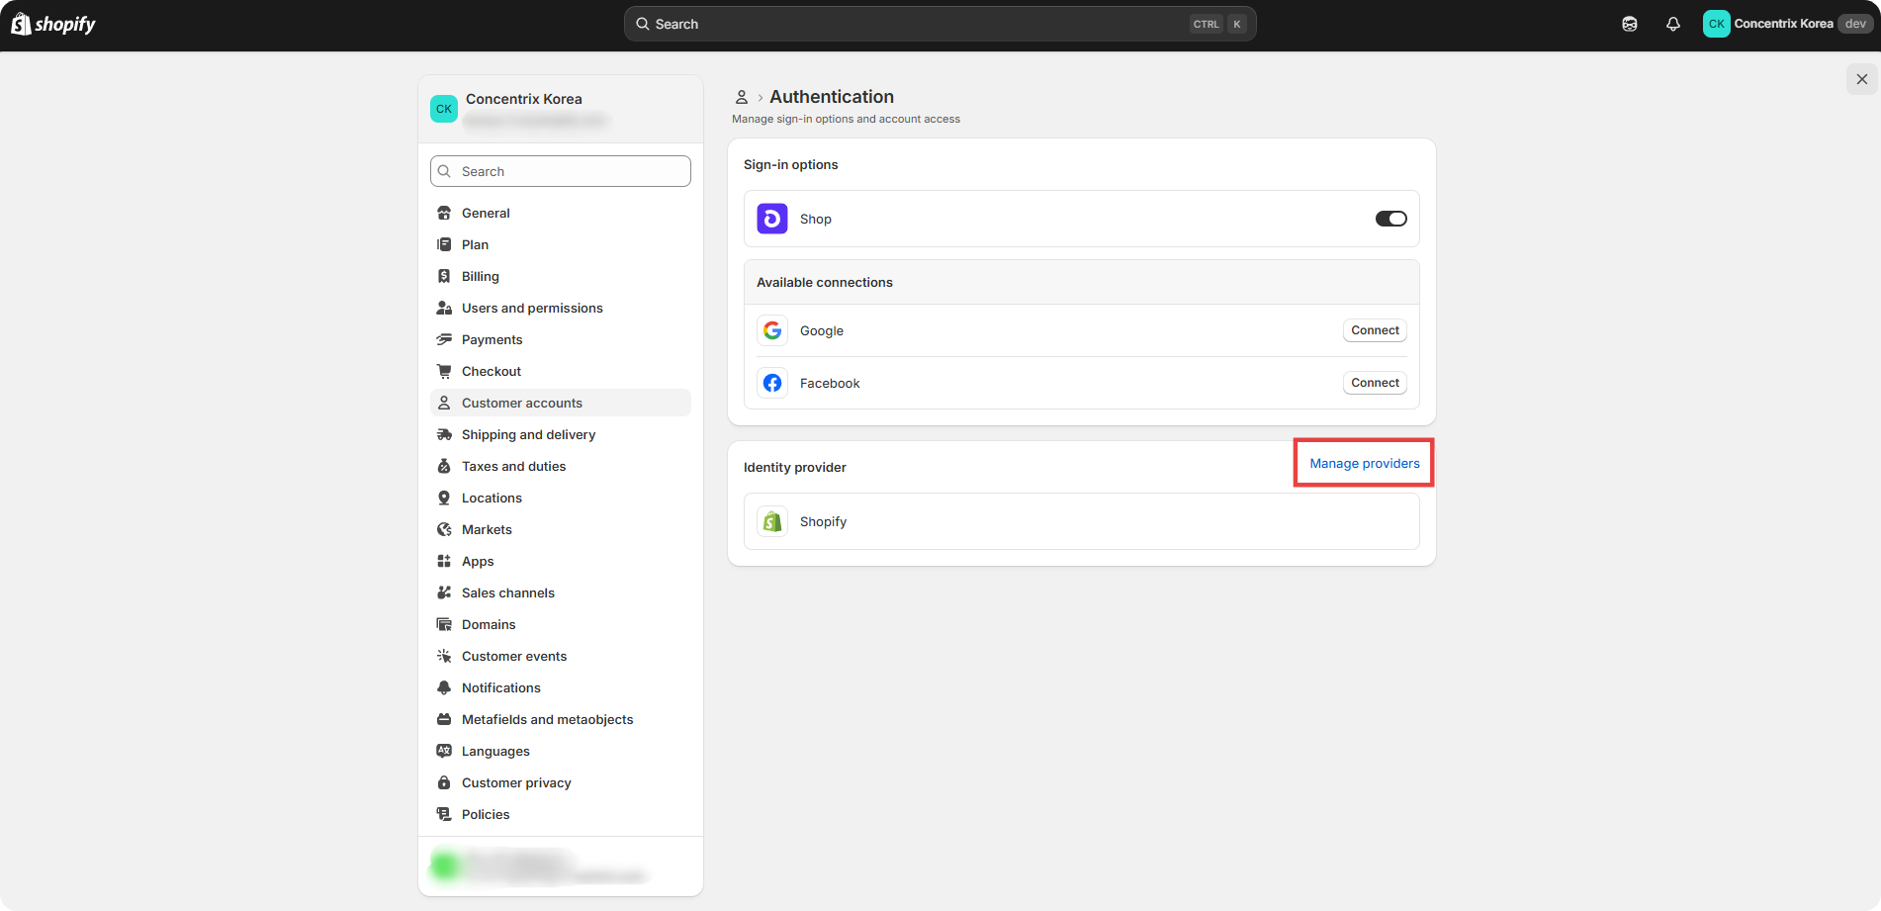The width and height of the screenshot is (1881, 911).
Task: Open Checkout settings
Action: click(561, 371)
